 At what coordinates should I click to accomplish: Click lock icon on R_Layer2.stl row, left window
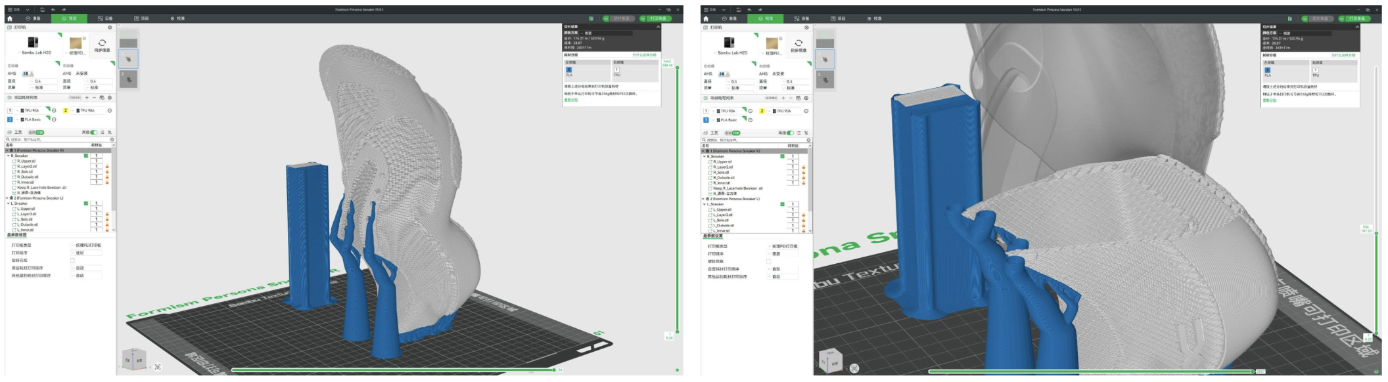107,166
